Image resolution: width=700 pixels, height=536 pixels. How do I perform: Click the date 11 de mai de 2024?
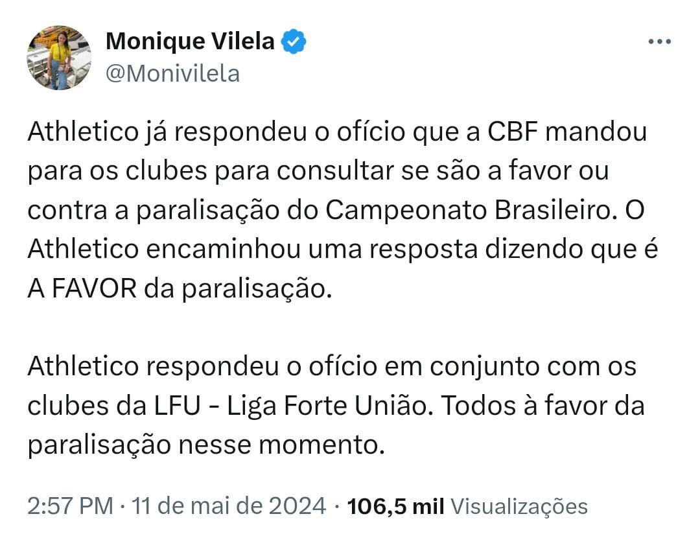tap(229, 506)
